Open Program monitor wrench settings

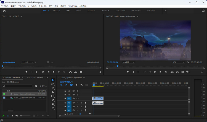(x=188, y=62)
